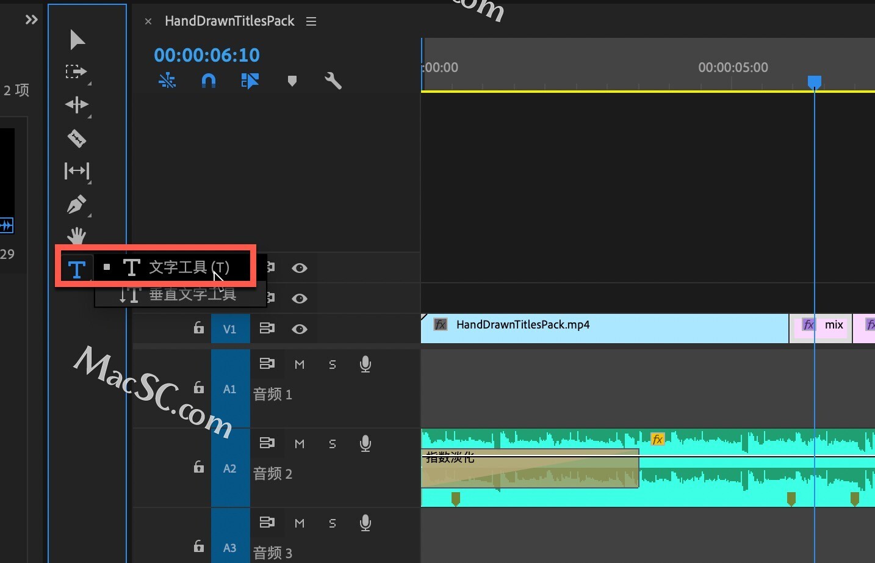Select the Ripple Edit tool
This screenshot has width=875, height=563.
tap(77, 105)
